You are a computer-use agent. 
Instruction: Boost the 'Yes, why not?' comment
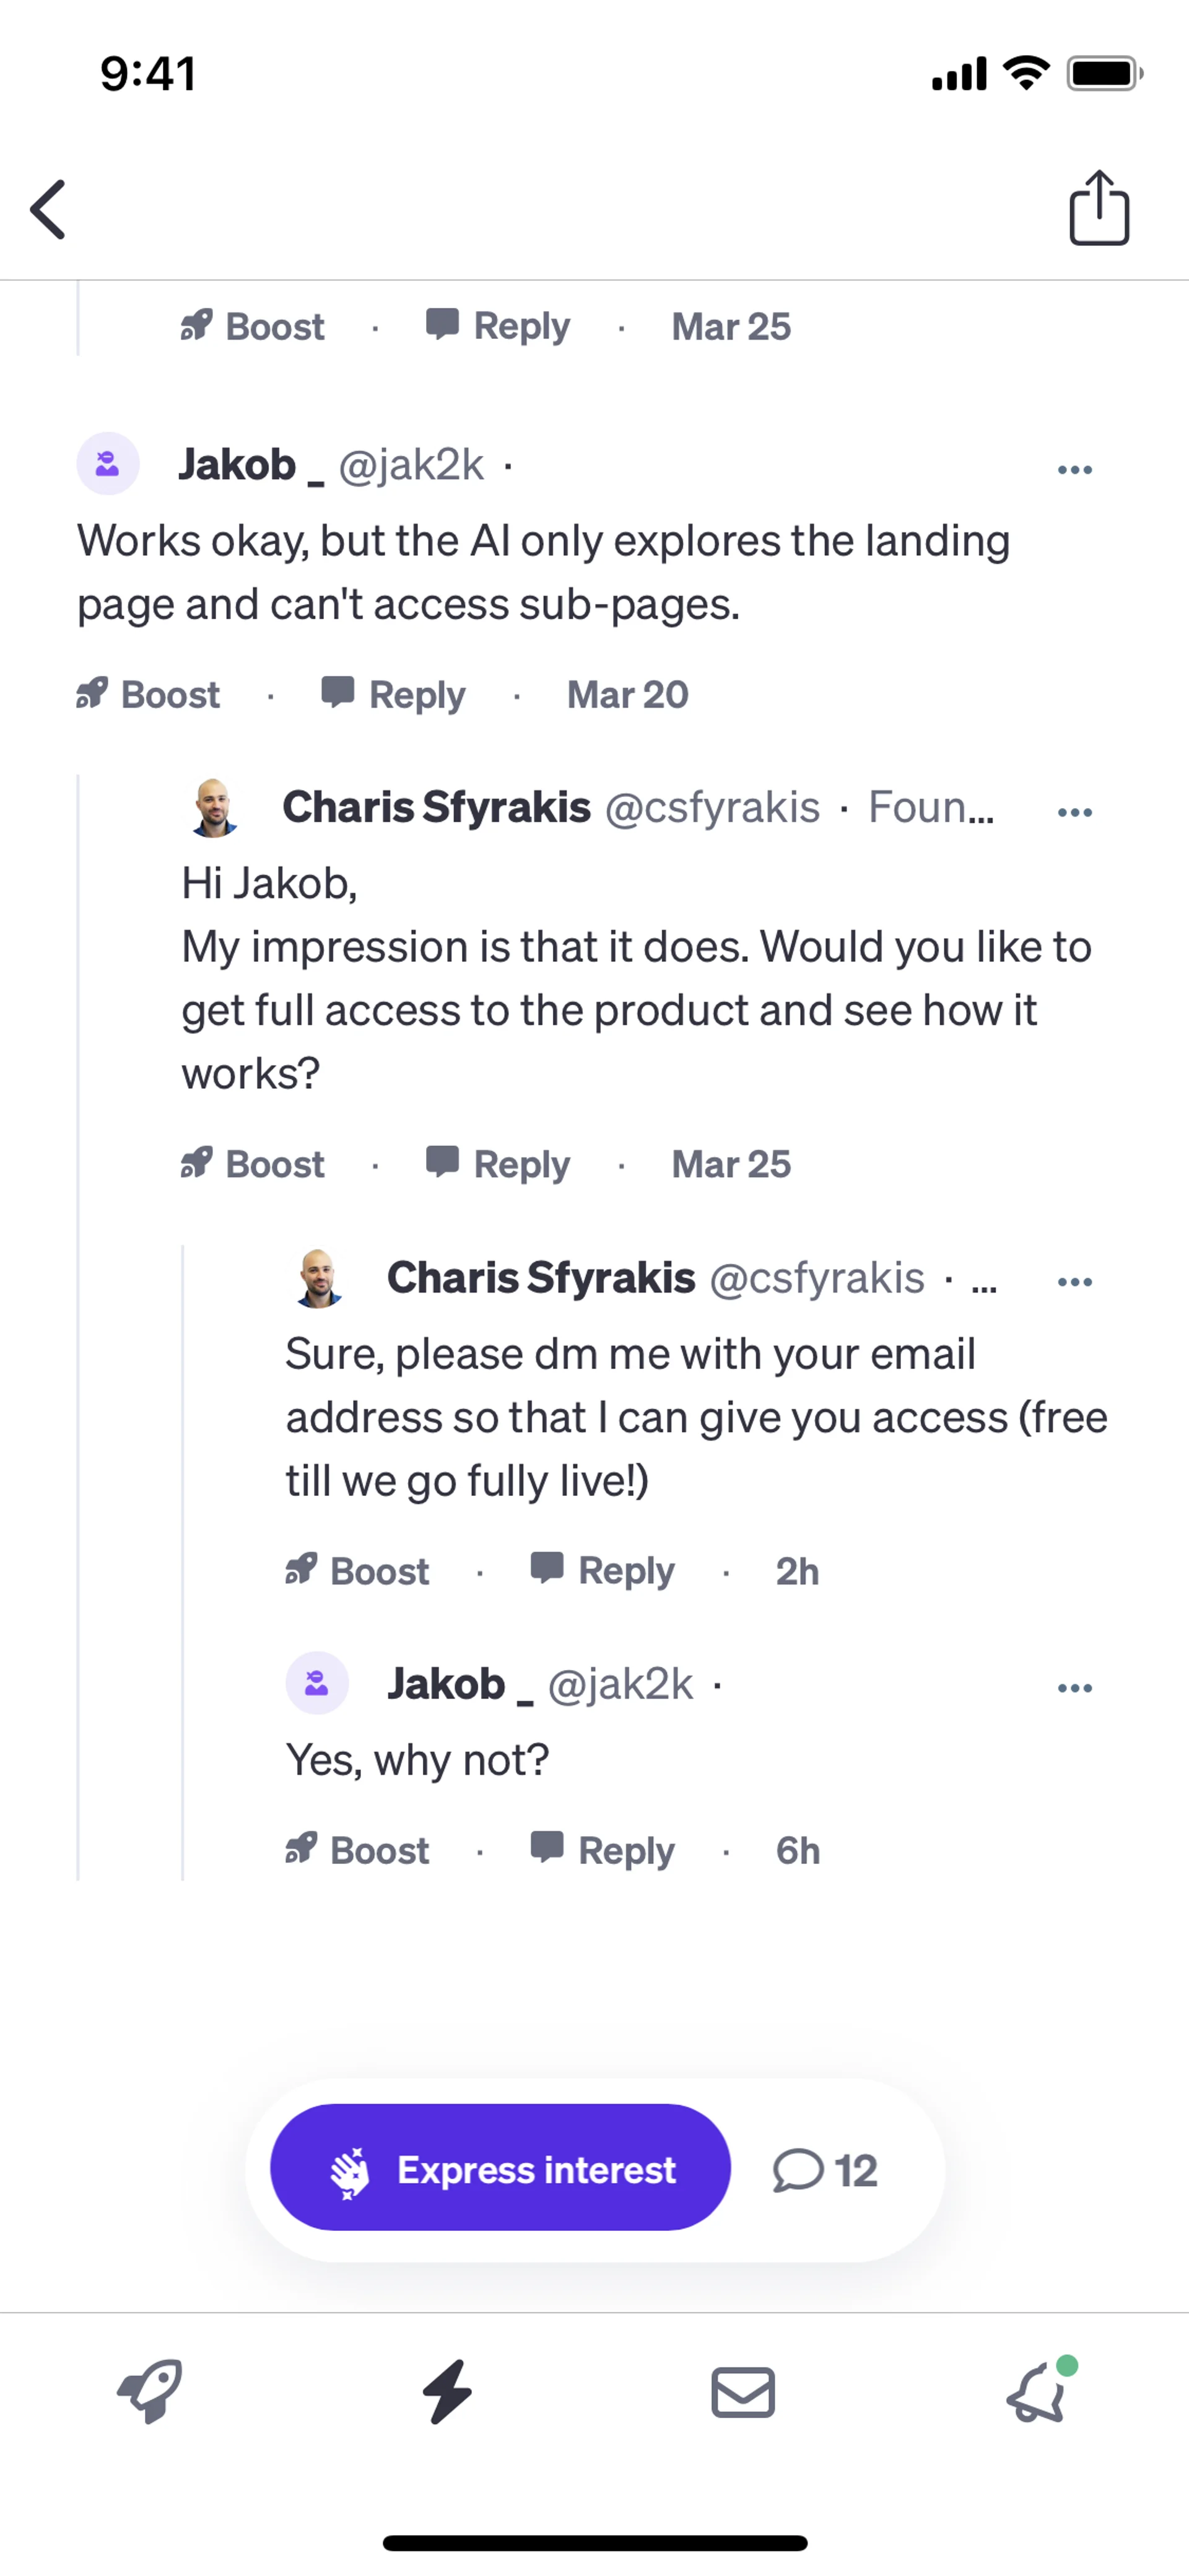[x=357, y=1850]
